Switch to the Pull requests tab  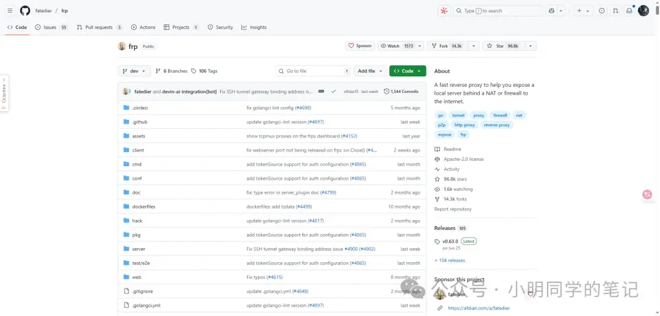100,28
